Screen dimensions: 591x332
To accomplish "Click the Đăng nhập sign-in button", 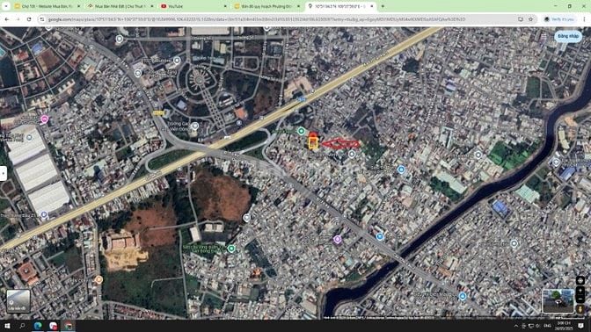I will tap(568, 37).
